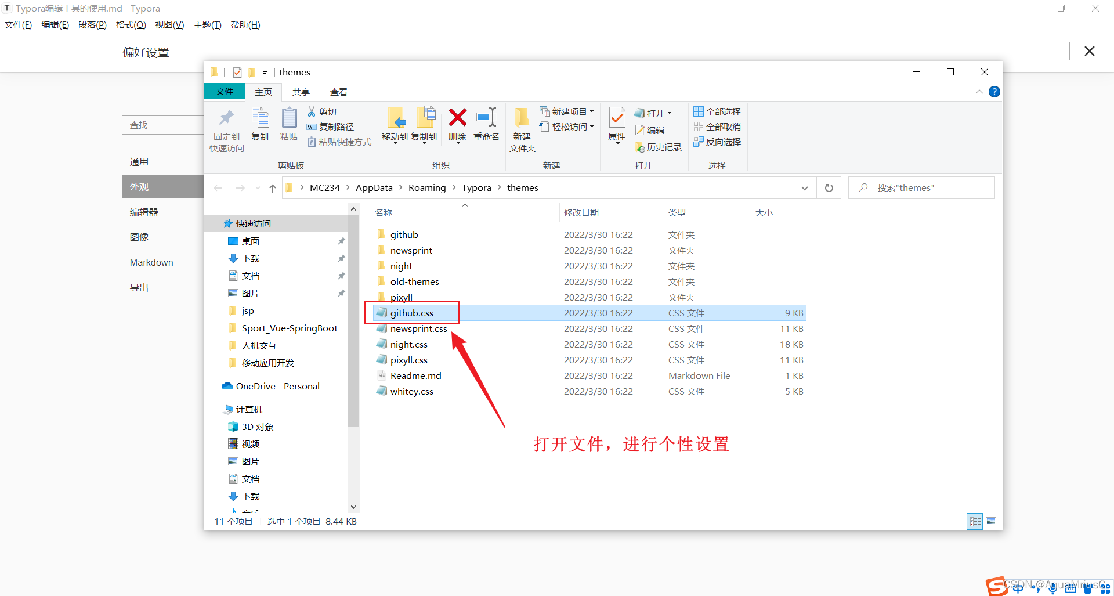The image size is (1114, 596).
Task: Go up one folder level
Action: 273,188
